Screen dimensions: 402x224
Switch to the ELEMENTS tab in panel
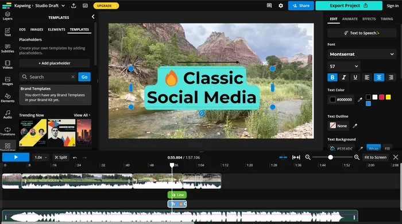point(56,29)
